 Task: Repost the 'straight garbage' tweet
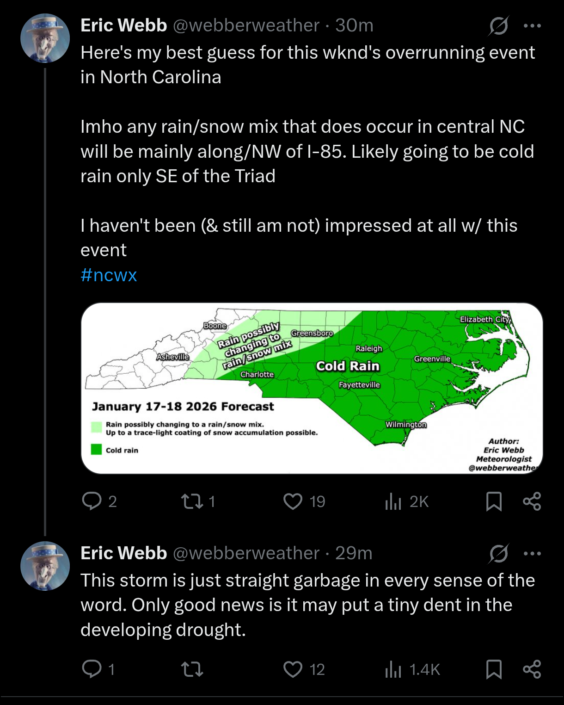[x=192, y=669]
